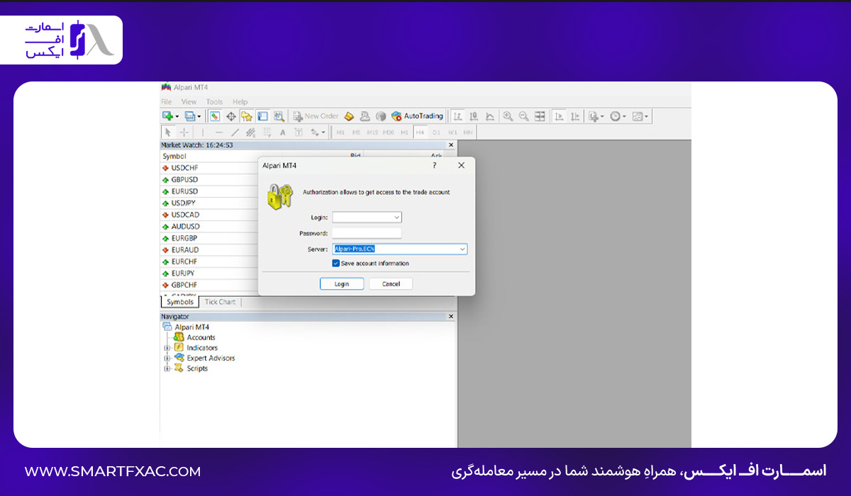Click the AutoTrading toolbar button
Image resolution: width=851 pixels, height=496 pixels.
pyautogui.click(x=417, y=116)
